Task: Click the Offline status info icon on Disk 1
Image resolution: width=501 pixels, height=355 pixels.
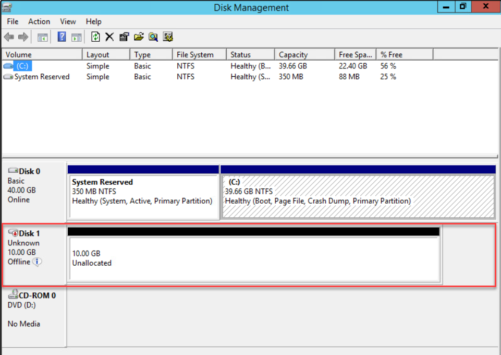Action: coord(37,262)
